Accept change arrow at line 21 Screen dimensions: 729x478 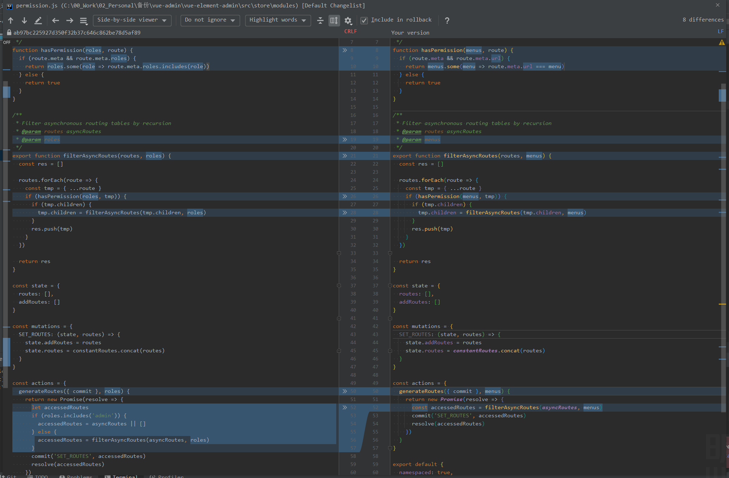click(345, 156)
